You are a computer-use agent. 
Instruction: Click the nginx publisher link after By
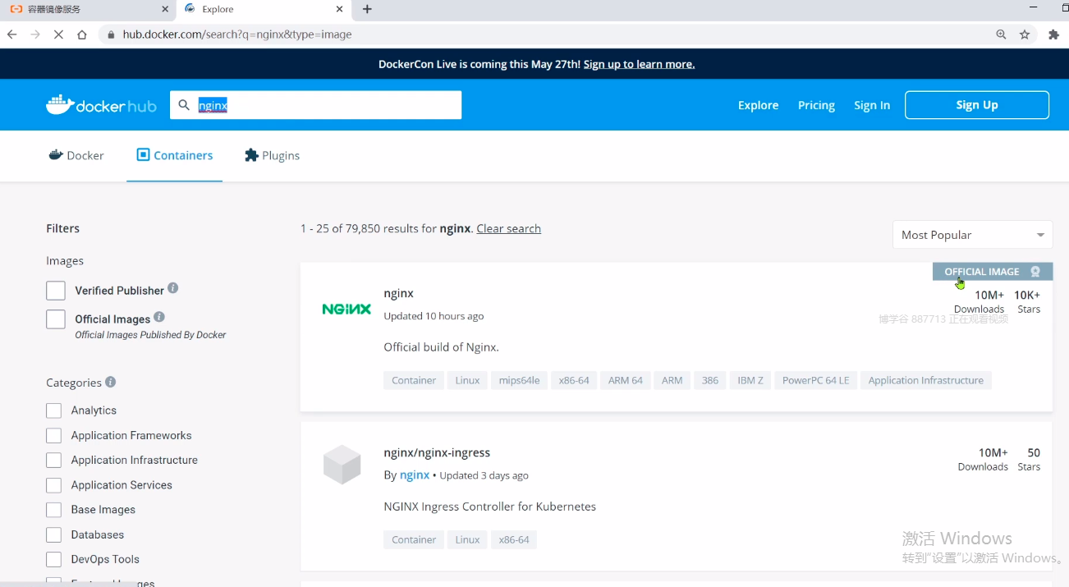coord(415,475)
